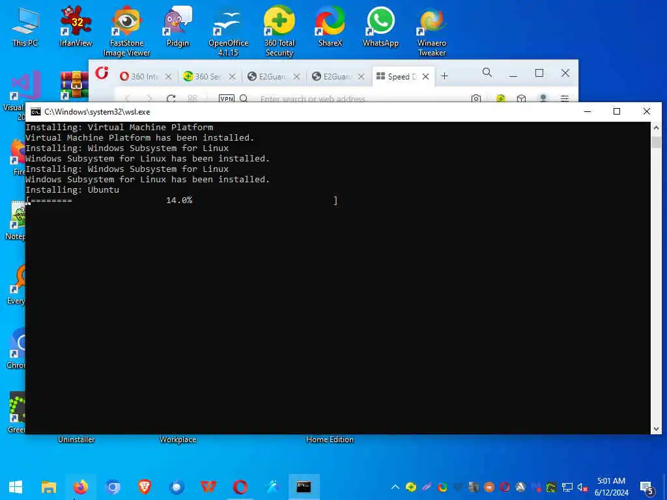Open the OpenOffice 4.1.15 desktop shortcut
The height and width of the screenshot is (500, 667).
coord(228,31)
